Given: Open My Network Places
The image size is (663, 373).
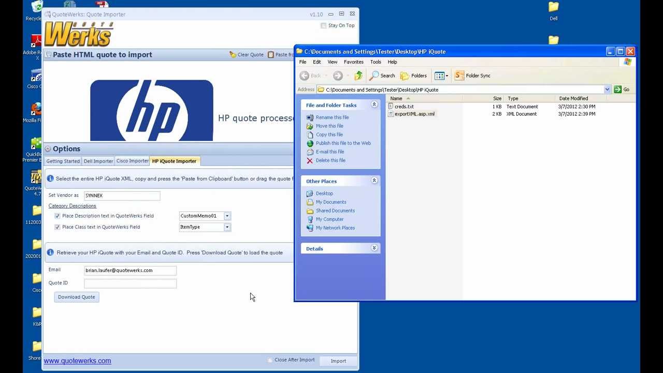Looking at the screenshot, I should [335, 228].
